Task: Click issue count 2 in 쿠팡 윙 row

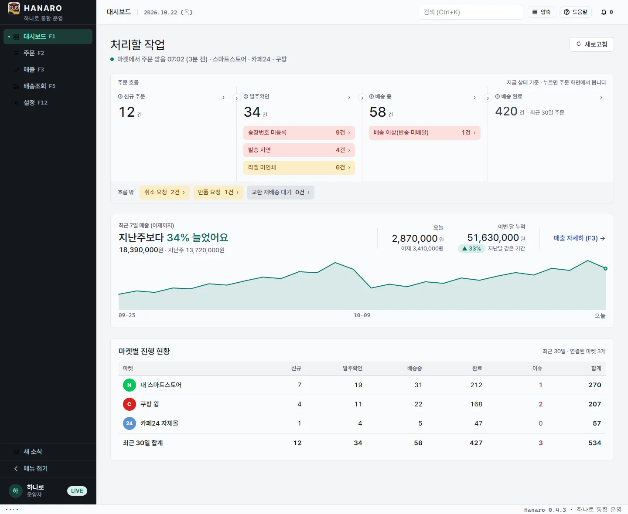Action: (541, 404)
